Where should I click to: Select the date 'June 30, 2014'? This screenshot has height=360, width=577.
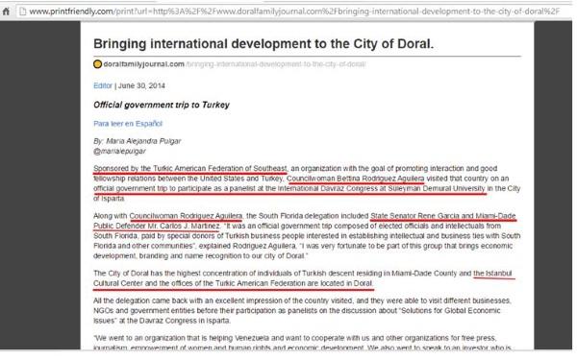(x=141, y=85)
